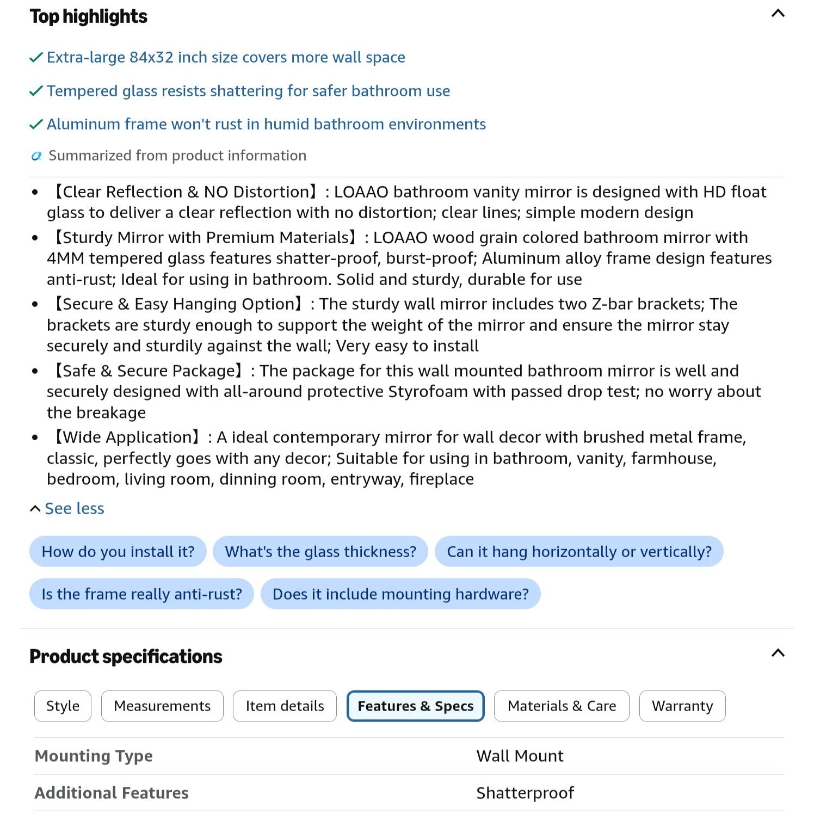Switch to the Measurements tab

point(162,706)
